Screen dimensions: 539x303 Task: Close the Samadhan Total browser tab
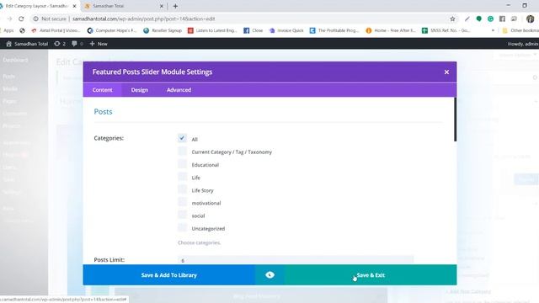click(162, 6)
